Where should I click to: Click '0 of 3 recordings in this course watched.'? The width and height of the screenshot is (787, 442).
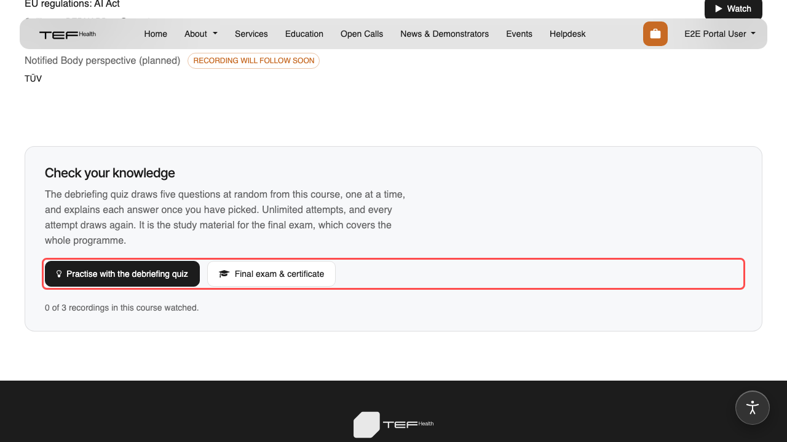[122, 308]
